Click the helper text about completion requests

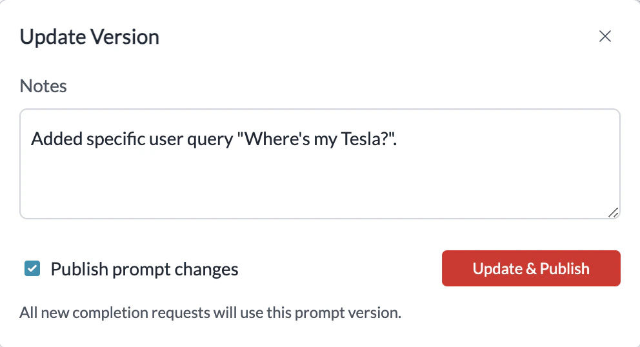(x=210, y=313)
